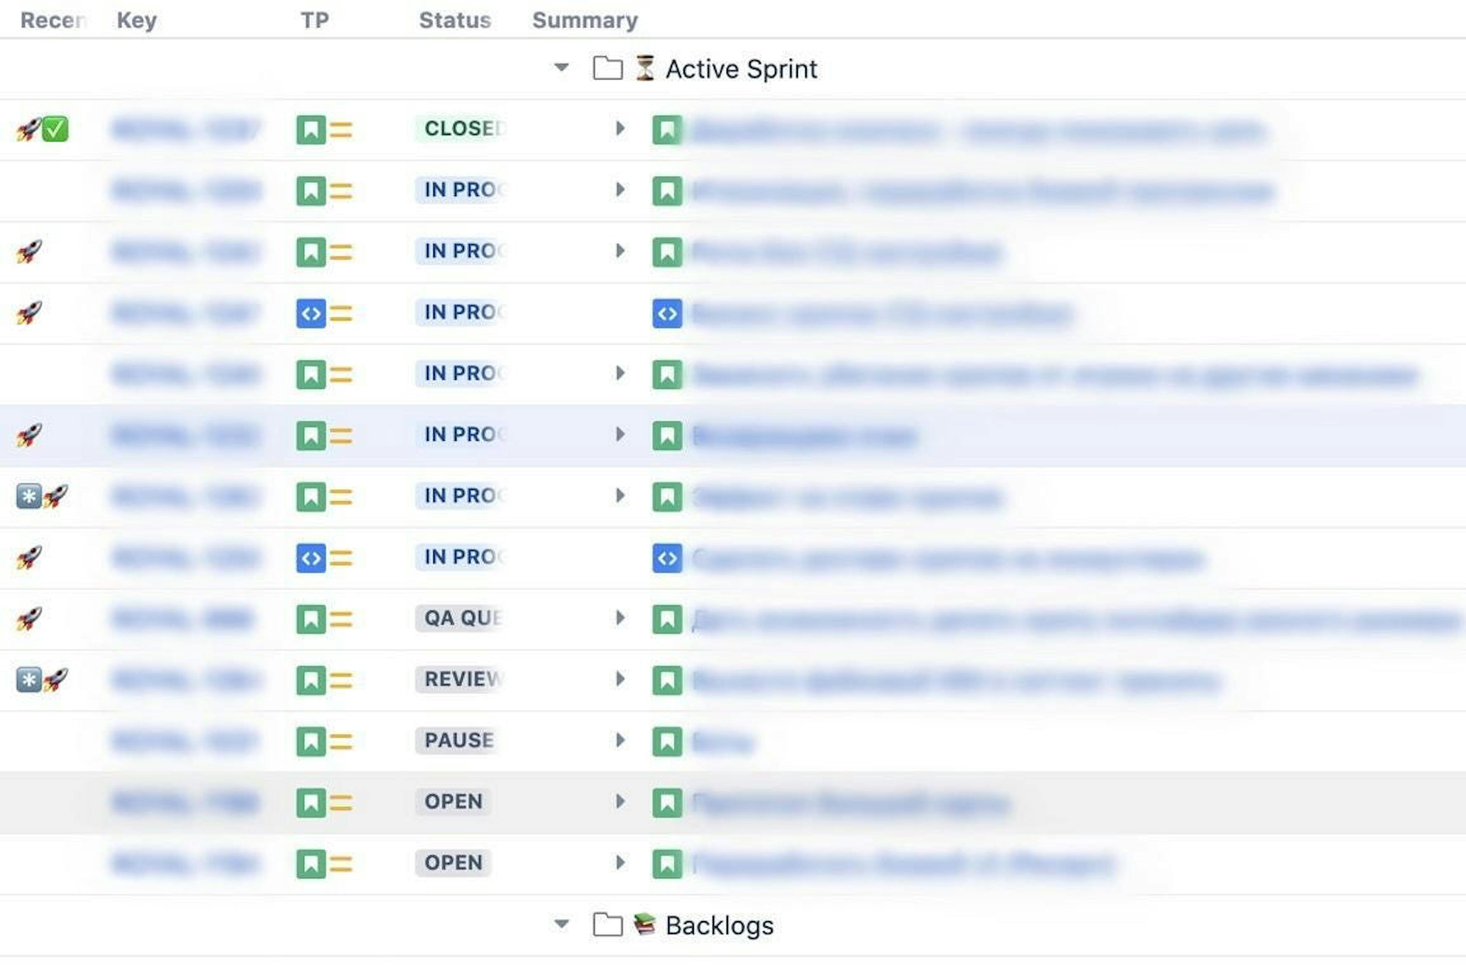The width and height of the screenshot is (1466, 965).
Task: Open the issue key link in the CLOSED row
Action: tap(186, 130)
